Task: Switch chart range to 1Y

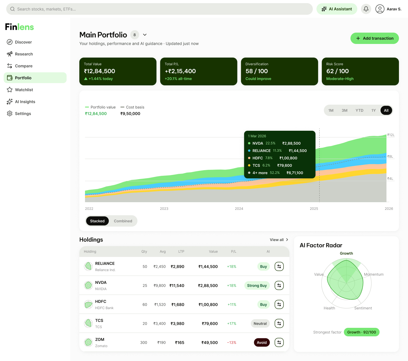Action: (x=373, y=110)
